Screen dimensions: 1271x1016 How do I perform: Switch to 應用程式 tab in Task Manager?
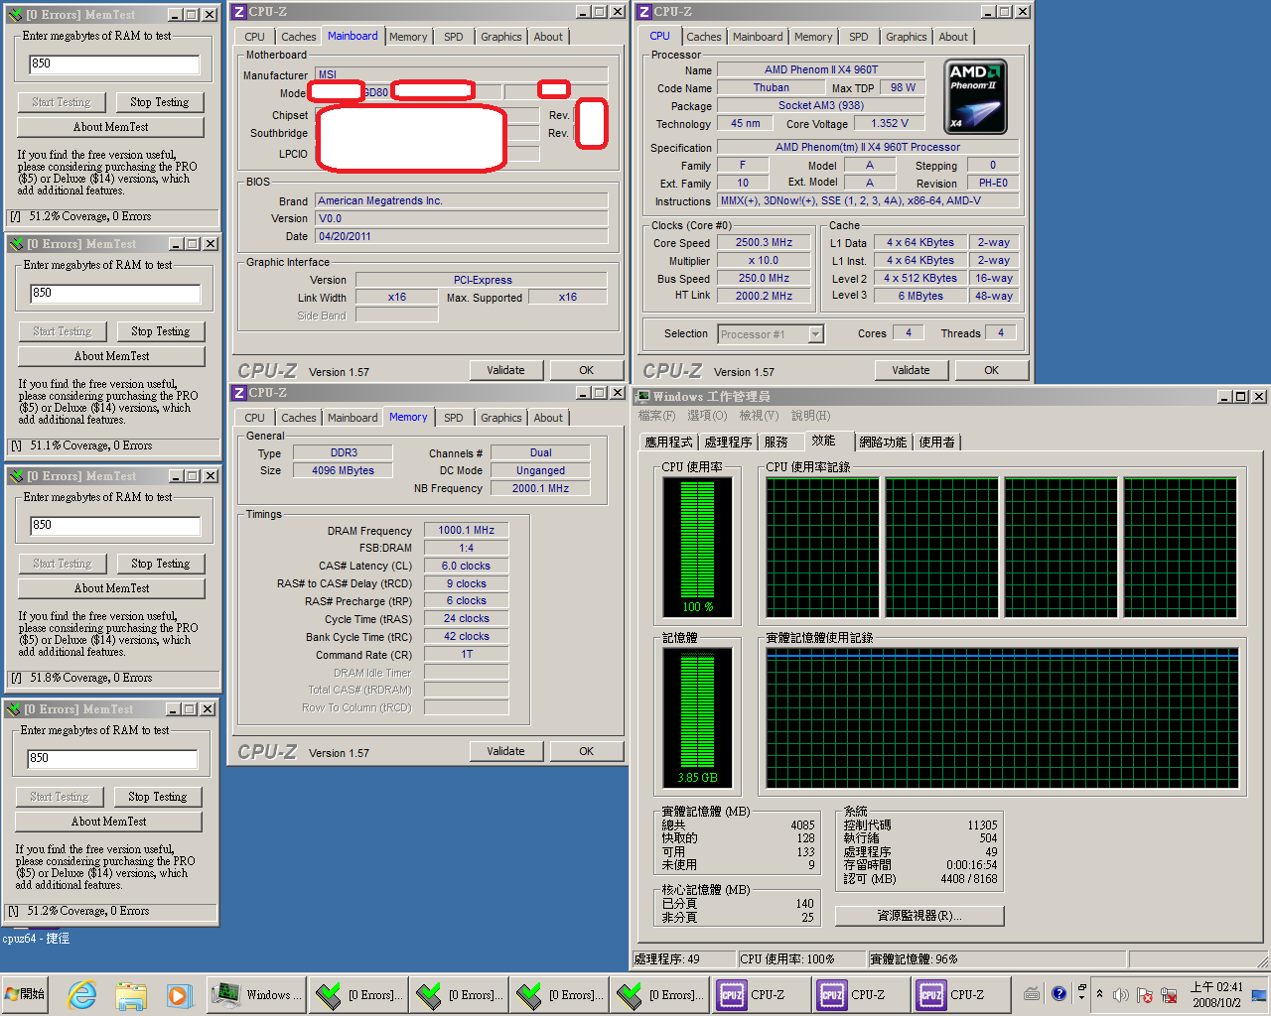click(668, 443)
